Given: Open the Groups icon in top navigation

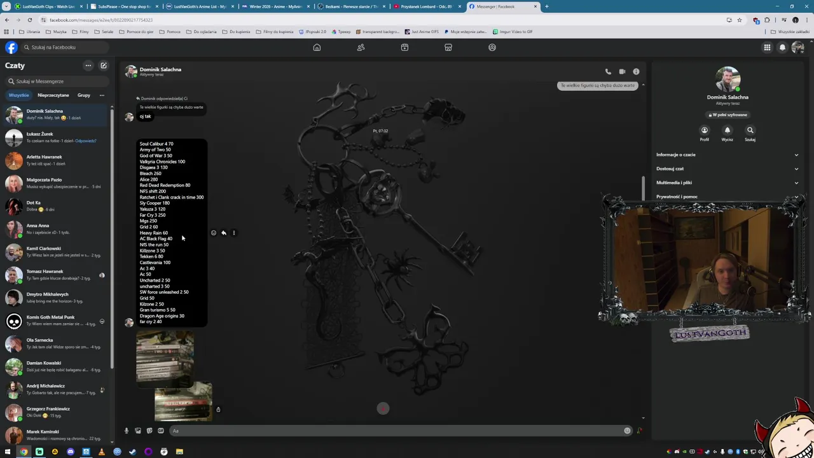Looking at the screenshot, I should pos(492,48).
